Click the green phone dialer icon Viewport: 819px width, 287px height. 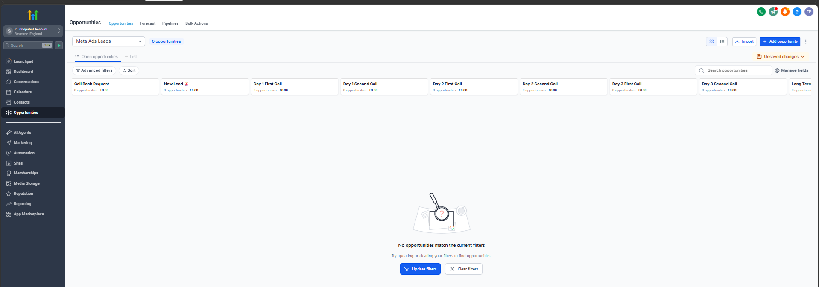point(761,12)
